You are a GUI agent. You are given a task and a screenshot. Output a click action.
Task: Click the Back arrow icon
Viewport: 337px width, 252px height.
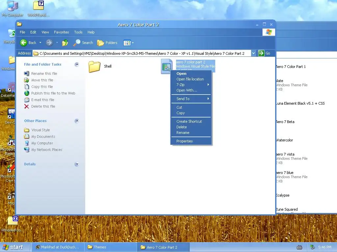[x=24, y=43]
